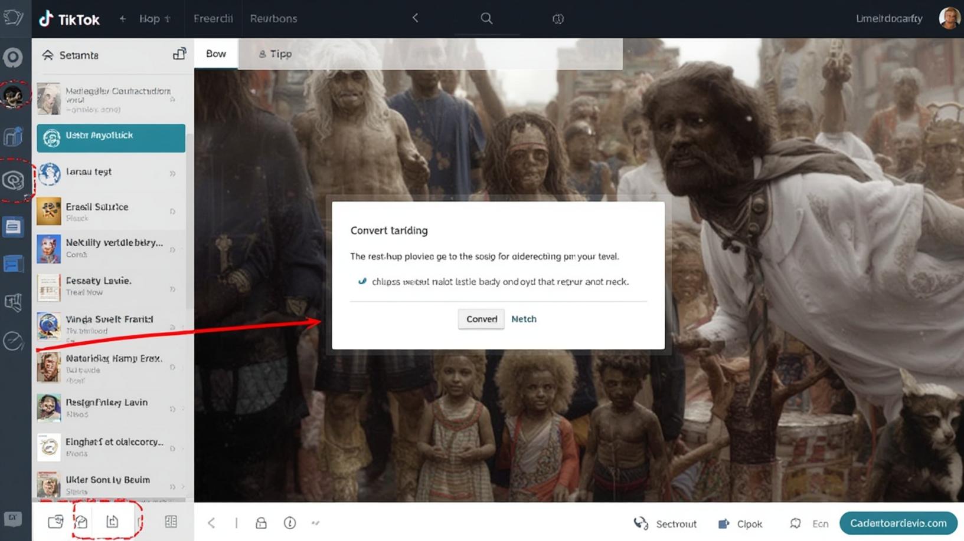Expand the Vinga Svielt Frarikl item arrow

(x=172, y=328)
